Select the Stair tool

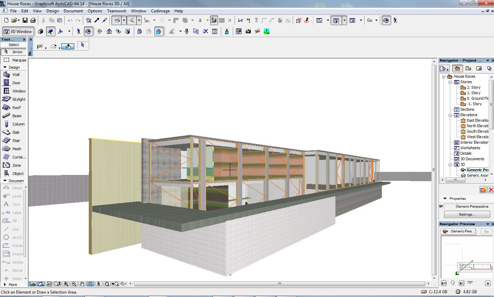click(x=14, y=141)
